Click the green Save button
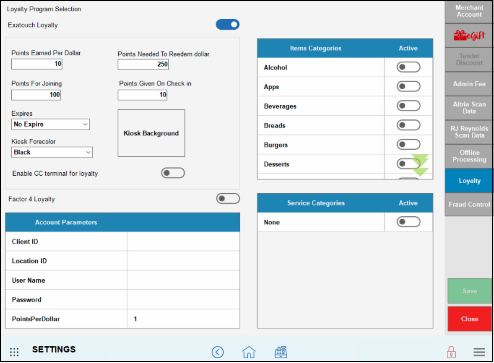Screen dimensions: 494x363 point(469,291)
